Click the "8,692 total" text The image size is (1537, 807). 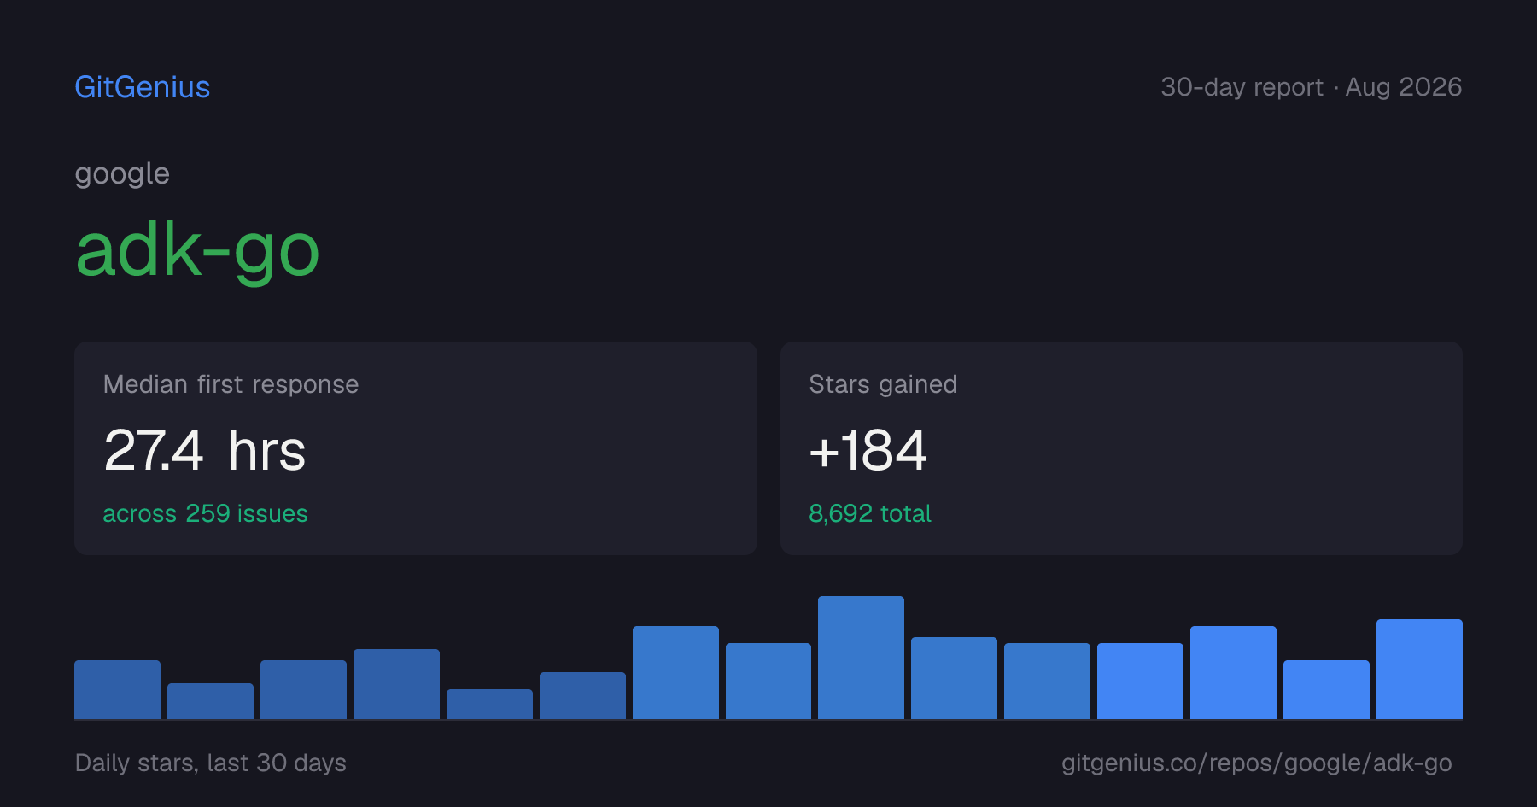869,513
